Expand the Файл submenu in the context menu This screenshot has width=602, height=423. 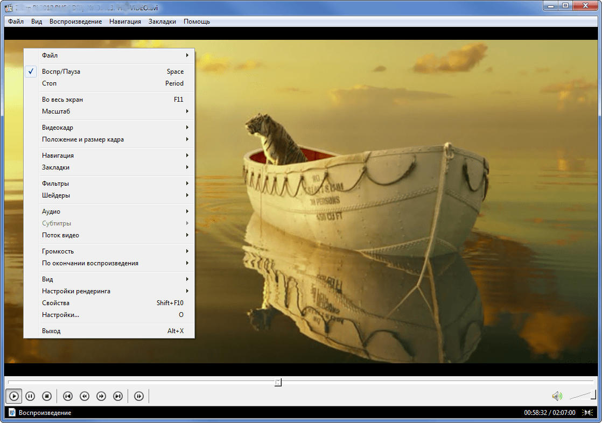coord(109,55)
